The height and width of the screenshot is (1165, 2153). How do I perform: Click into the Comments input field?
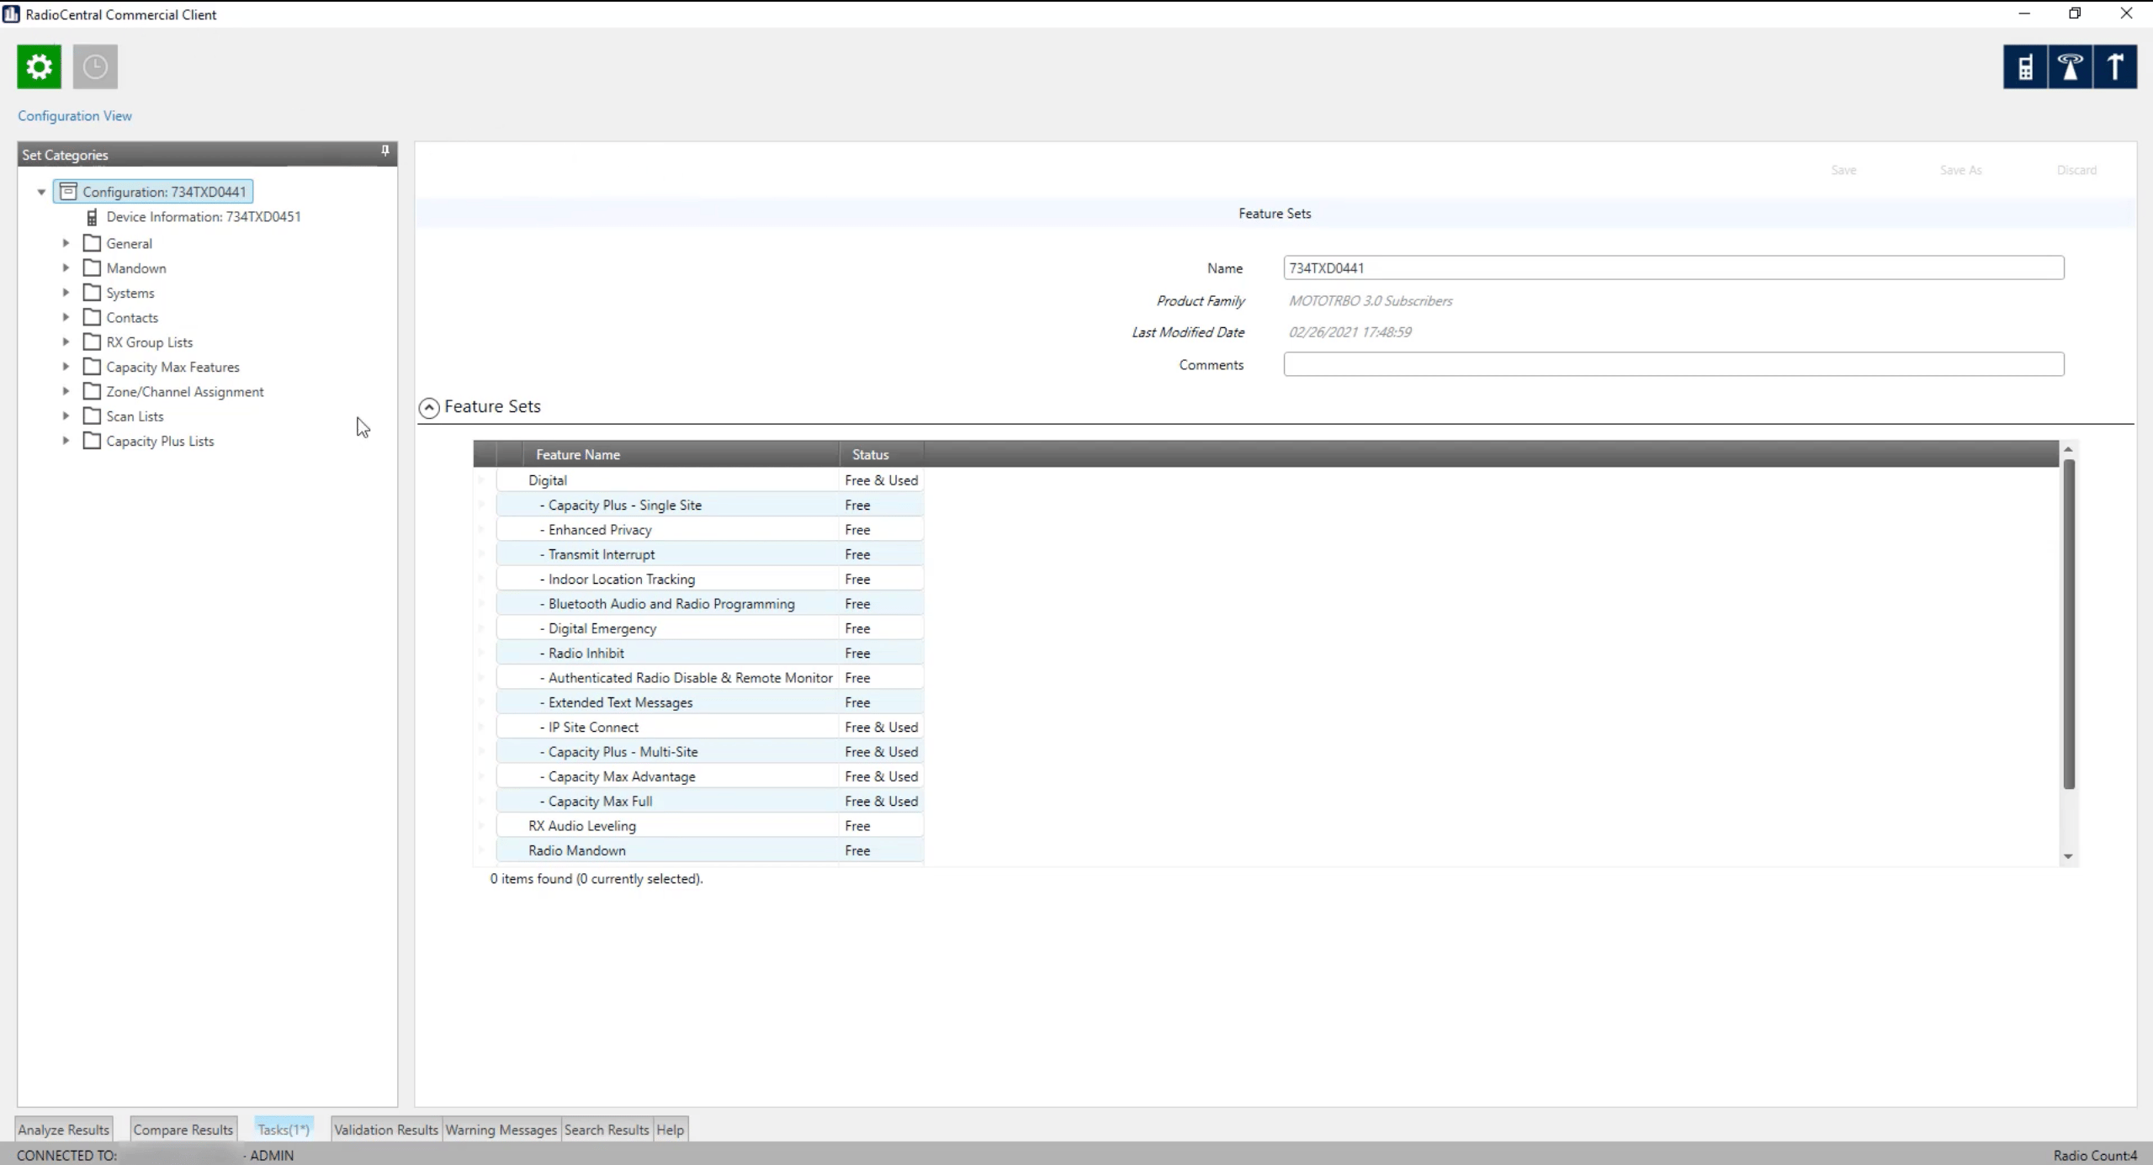coord(1673,364)
